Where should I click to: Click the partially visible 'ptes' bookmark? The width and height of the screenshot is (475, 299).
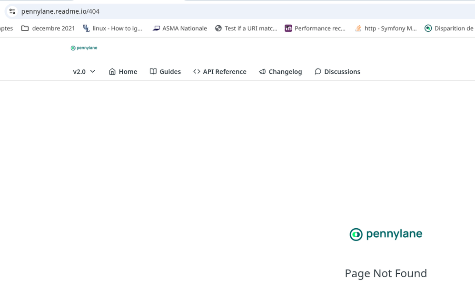click(6, 29)
